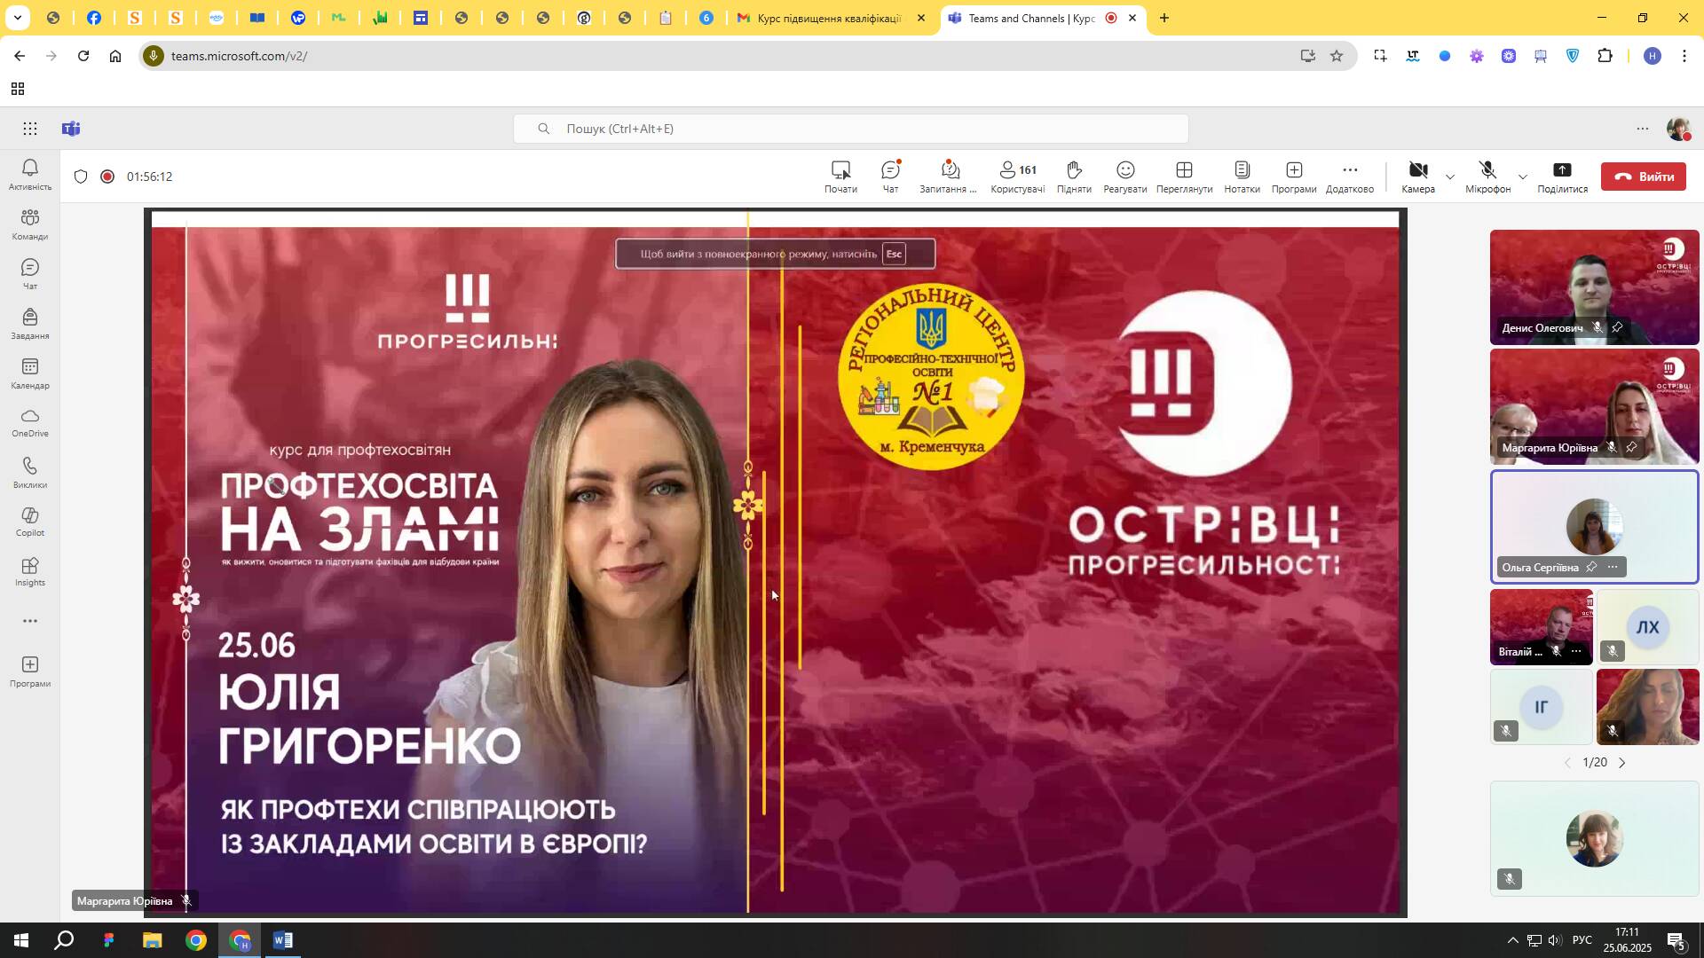Open OneDrive in sidebar
This screenshot has width=1704, height=958.
(30, 423)
